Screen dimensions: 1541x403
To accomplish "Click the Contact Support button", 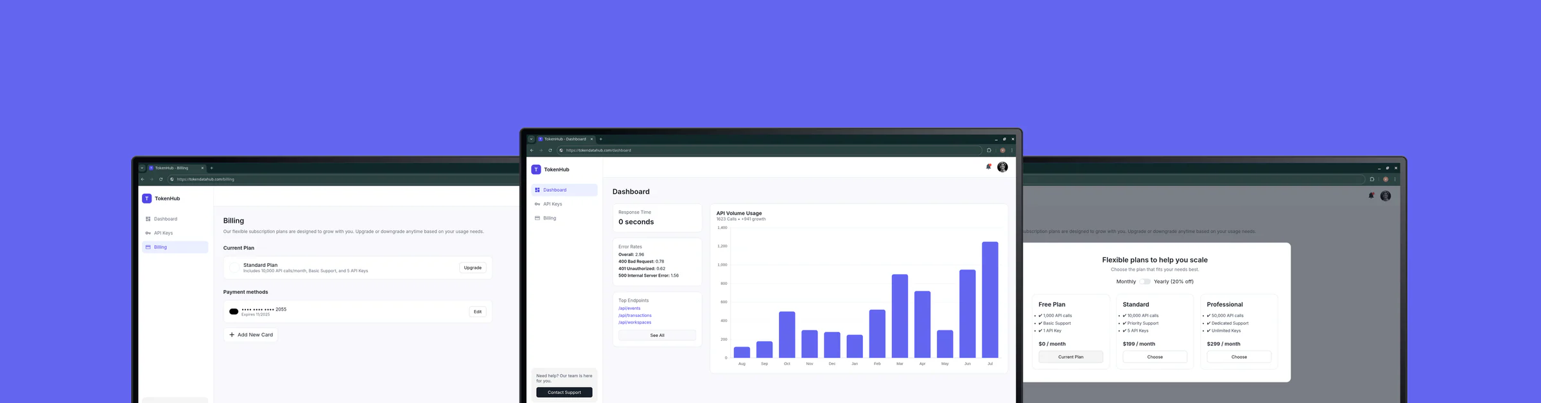I will [x=564, y=392].
